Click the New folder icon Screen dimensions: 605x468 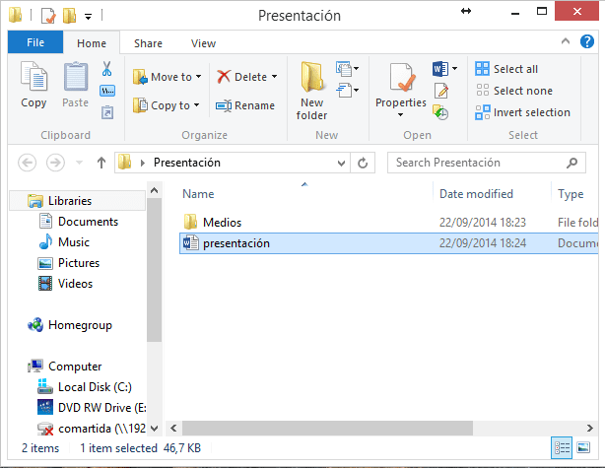[x=311, y=77]
